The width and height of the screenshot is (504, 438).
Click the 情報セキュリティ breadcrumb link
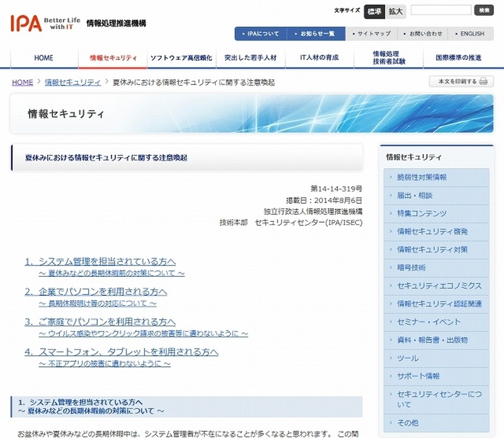(72, 82)
